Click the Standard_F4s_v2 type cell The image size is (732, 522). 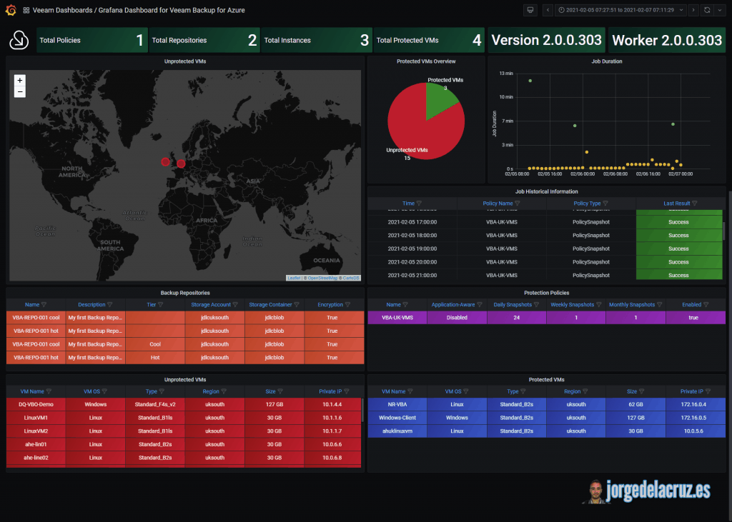155,404
